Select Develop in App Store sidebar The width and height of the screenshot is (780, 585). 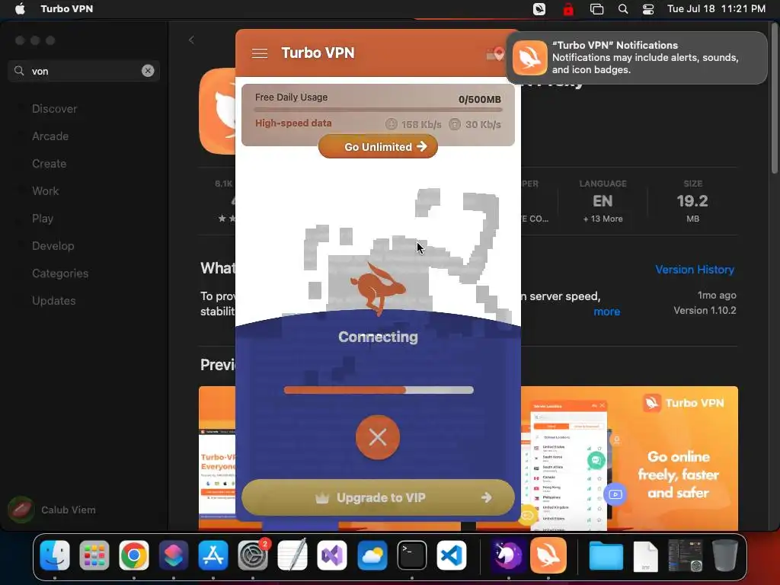[53, 246]
